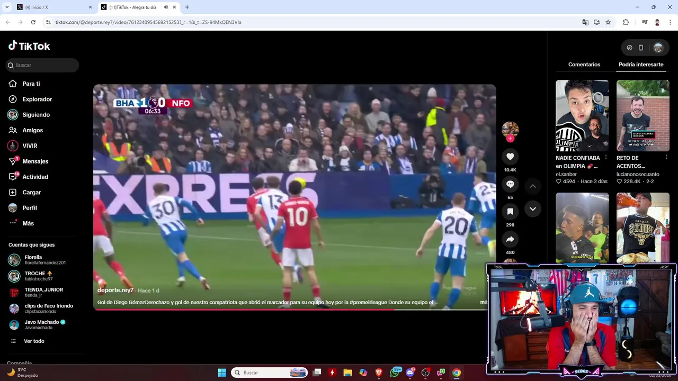Open the weather widget on taskbar
Viewport: 678px width, 381px height.
22,373
